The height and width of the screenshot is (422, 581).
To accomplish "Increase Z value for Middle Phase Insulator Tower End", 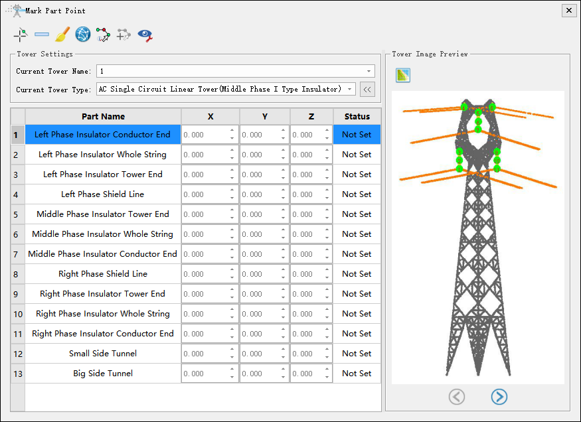I will (327, 210).
